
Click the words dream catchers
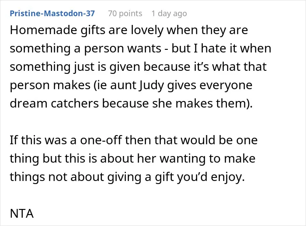point(54,103)
